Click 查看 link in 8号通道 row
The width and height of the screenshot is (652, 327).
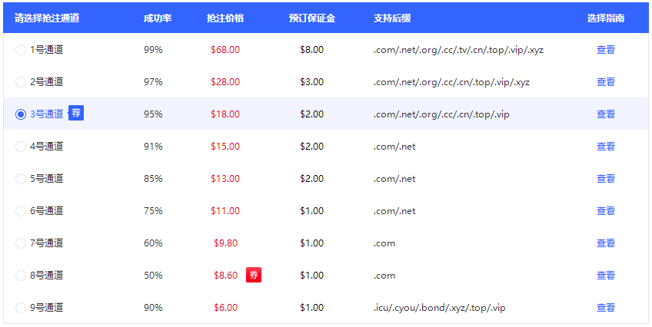[x=606, y=276]
